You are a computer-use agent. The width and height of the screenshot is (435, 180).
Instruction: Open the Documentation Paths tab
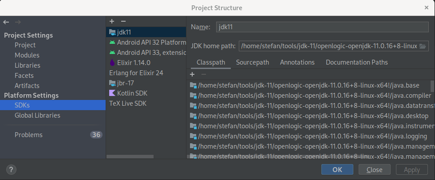point(356,62)
